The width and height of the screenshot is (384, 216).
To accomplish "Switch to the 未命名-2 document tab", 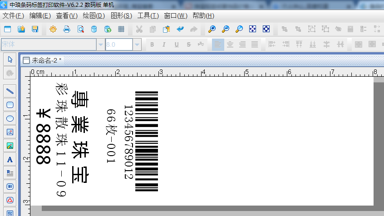I will point(43,60).
